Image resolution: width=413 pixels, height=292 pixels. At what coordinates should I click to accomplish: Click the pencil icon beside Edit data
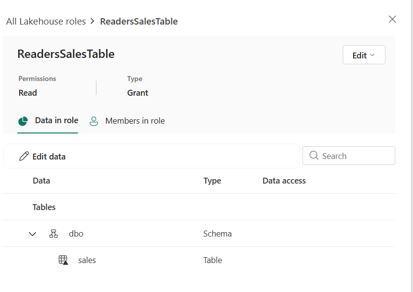(x=24, y=156)
